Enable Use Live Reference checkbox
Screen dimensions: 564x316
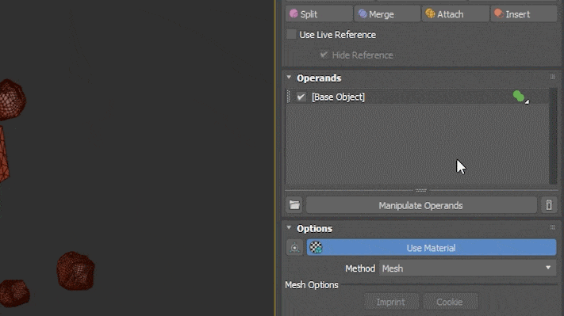tap(291, 35)
